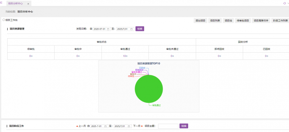Open calendar for 项目阶段工作 end date
The image size is (289, 132).
[129, 126]
